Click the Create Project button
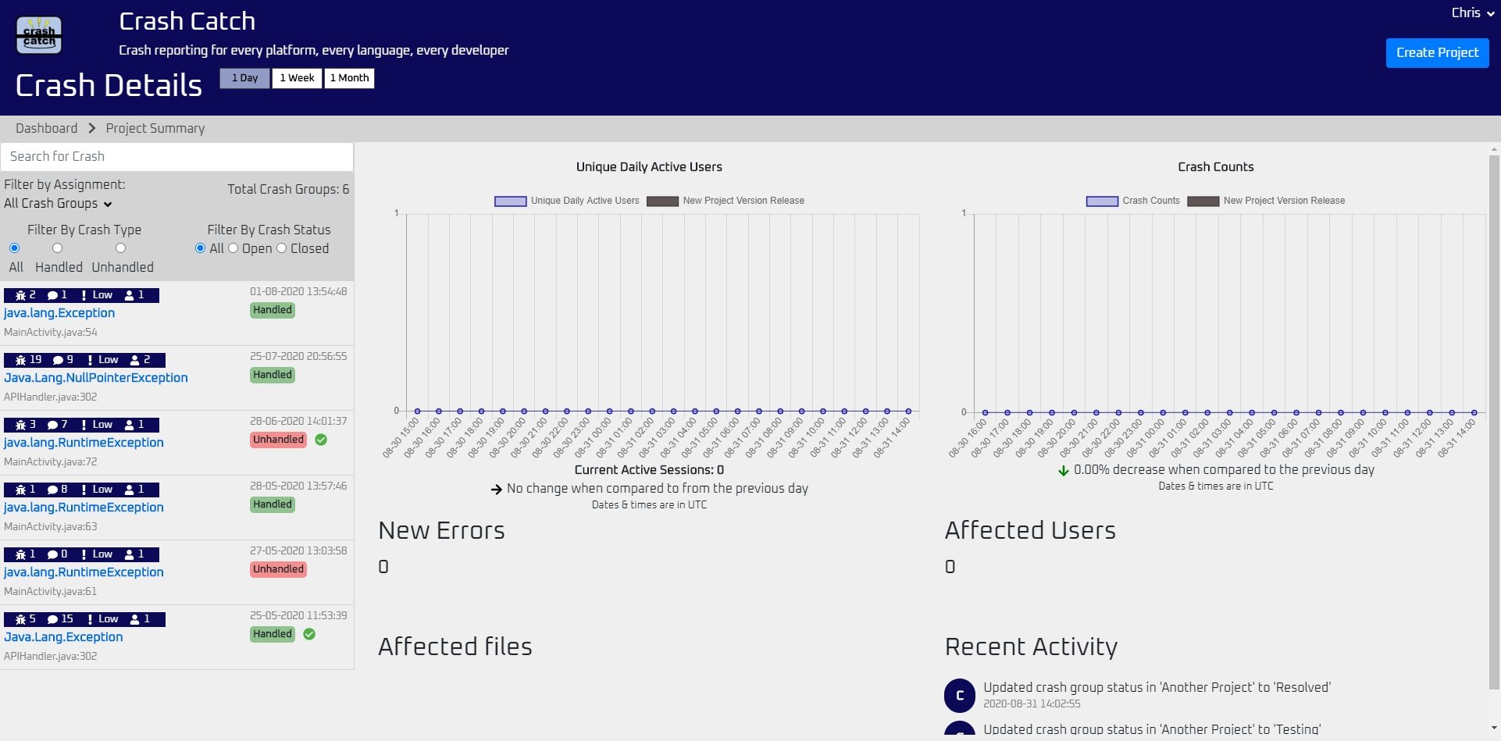Screen dimensions: 1501x741 coord(1437,52)
